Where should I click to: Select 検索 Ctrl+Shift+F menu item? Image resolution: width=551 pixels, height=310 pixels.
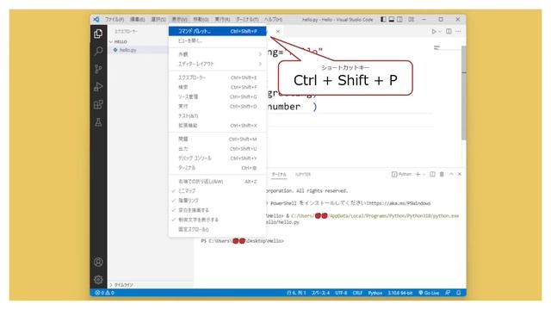(218, 87)
